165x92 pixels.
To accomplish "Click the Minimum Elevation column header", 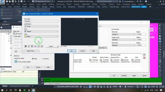I will click(x=105, y=57).
